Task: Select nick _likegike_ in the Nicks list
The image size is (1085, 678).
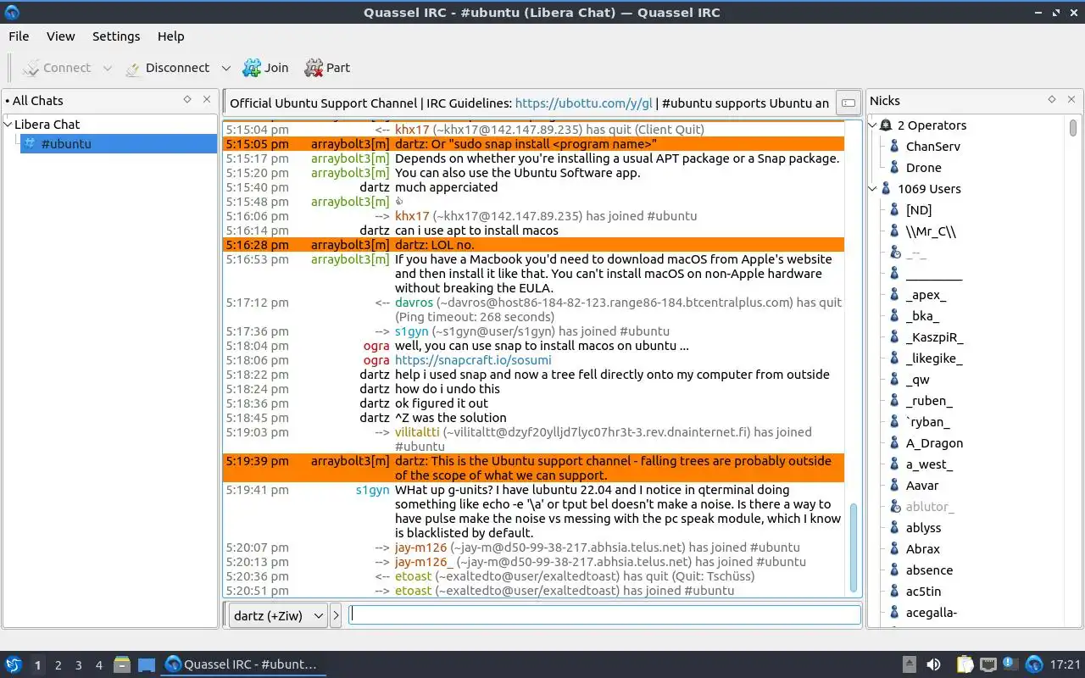Action: pos(934,358)
